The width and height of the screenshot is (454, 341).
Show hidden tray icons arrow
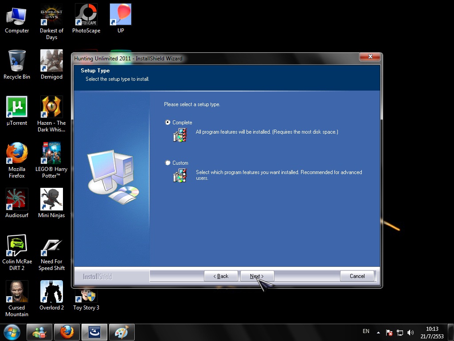tap(378, 332)
